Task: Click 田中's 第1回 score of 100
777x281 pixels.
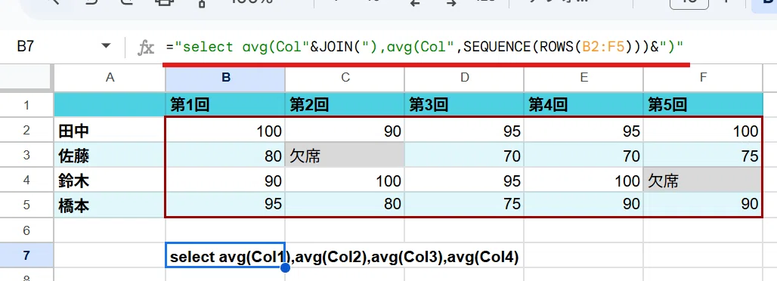Action: coord(225,130)
